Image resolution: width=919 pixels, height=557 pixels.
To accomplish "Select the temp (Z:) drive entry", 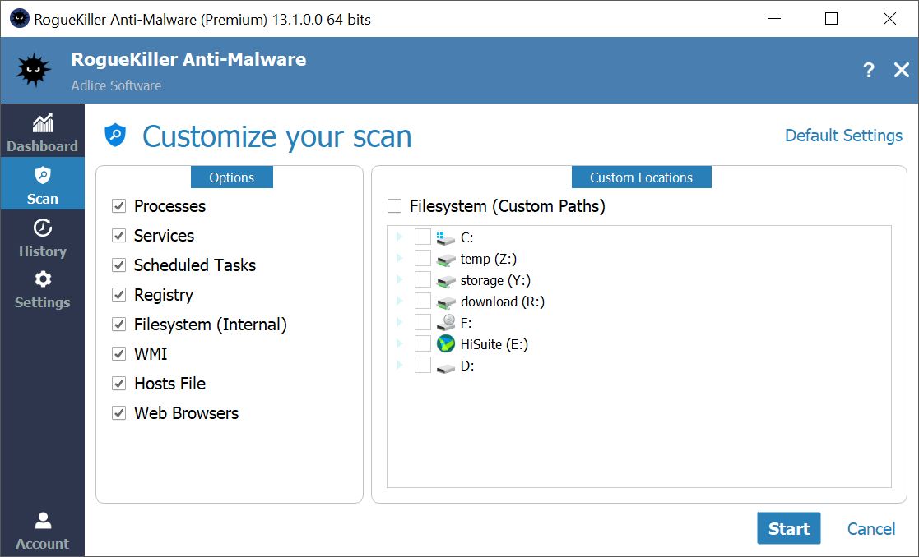I will pyautogui.click(x=488, y=259).
